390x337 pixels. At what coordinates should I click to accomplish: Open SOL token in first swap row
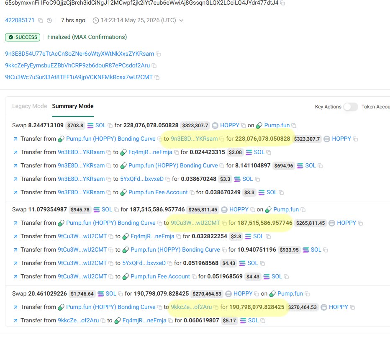pos(100,125)
